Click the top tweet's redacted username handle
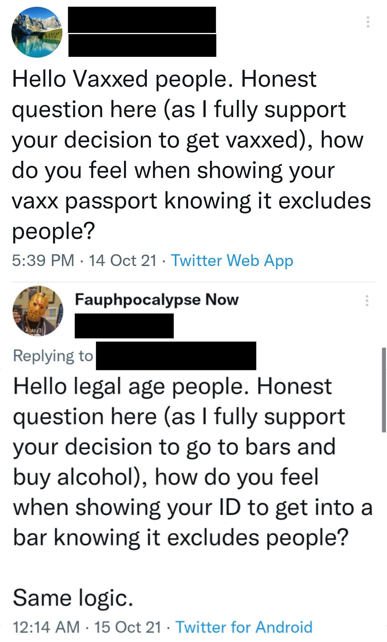Image resolution: width=387 pixels, height=642 pixels. (x=142, y=45)
